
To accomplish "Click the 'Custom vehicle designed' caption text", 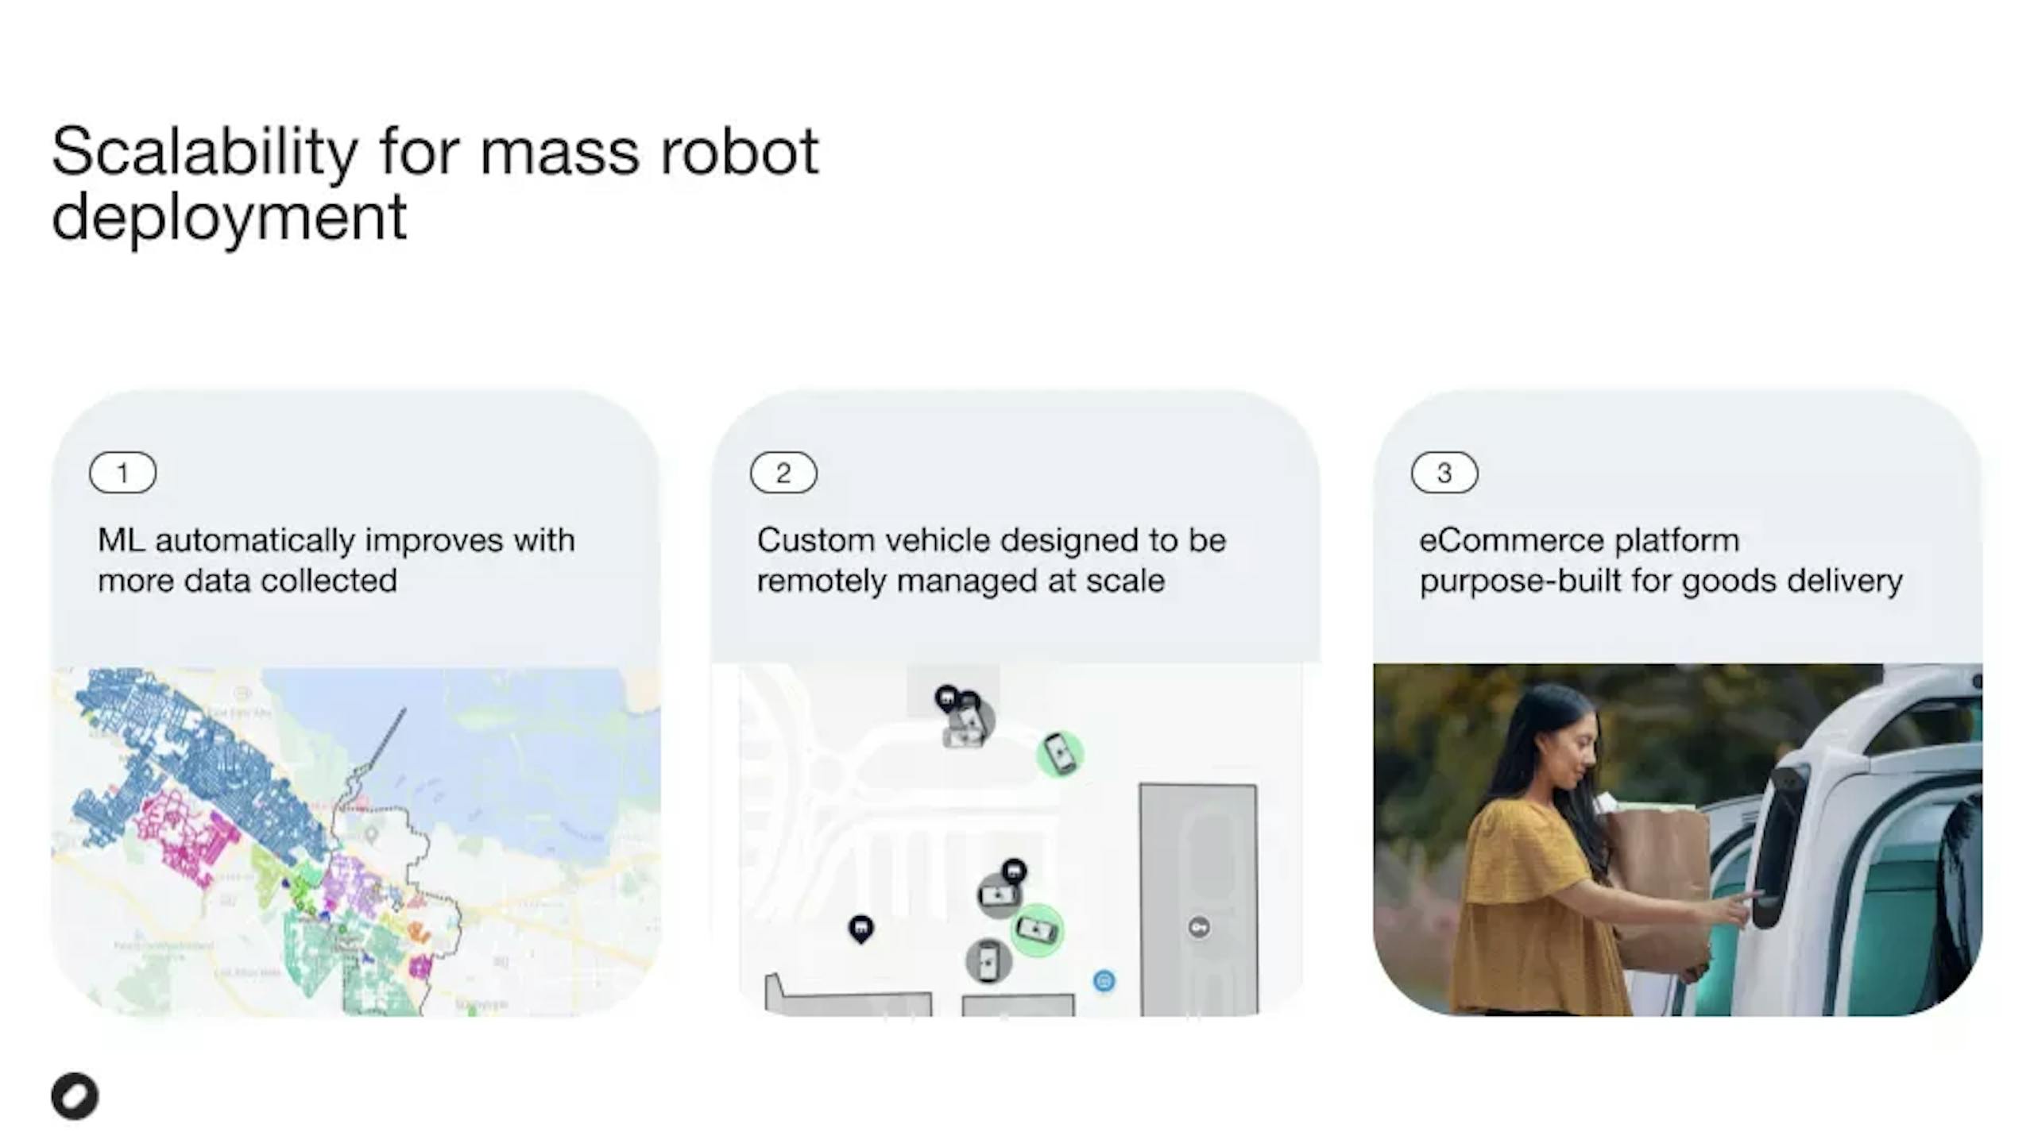I will (991, 560).
